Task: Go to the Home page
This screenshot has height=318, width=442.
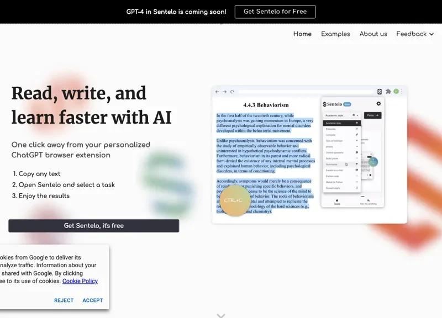Action: point(302,34)
